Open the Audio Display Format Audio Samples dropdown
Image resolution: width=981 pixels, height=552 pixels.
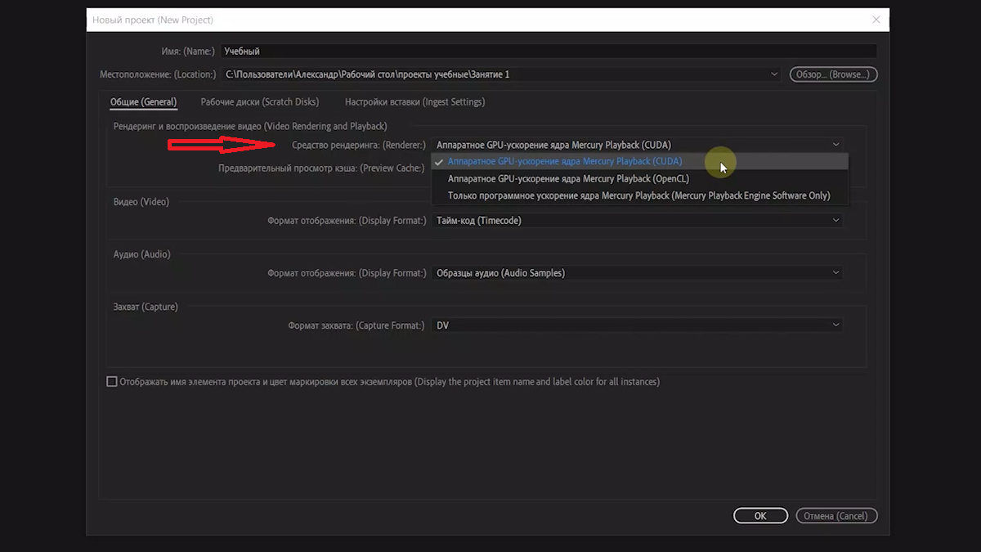point(638,272)
